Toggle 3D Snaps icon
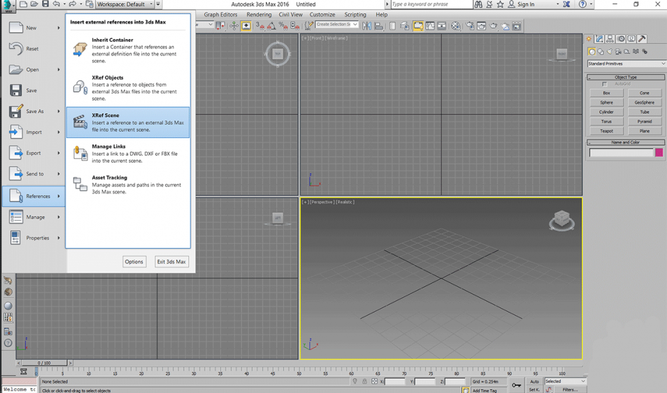 261,26
